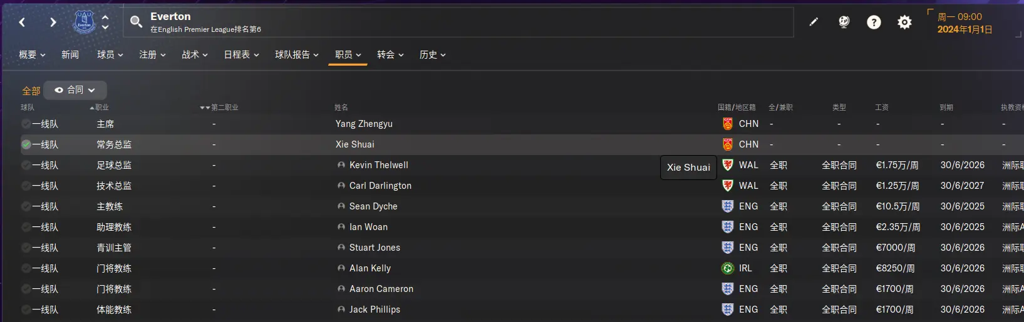Select the 全部 filter
1024x322 pixels.
click(31, 91)
